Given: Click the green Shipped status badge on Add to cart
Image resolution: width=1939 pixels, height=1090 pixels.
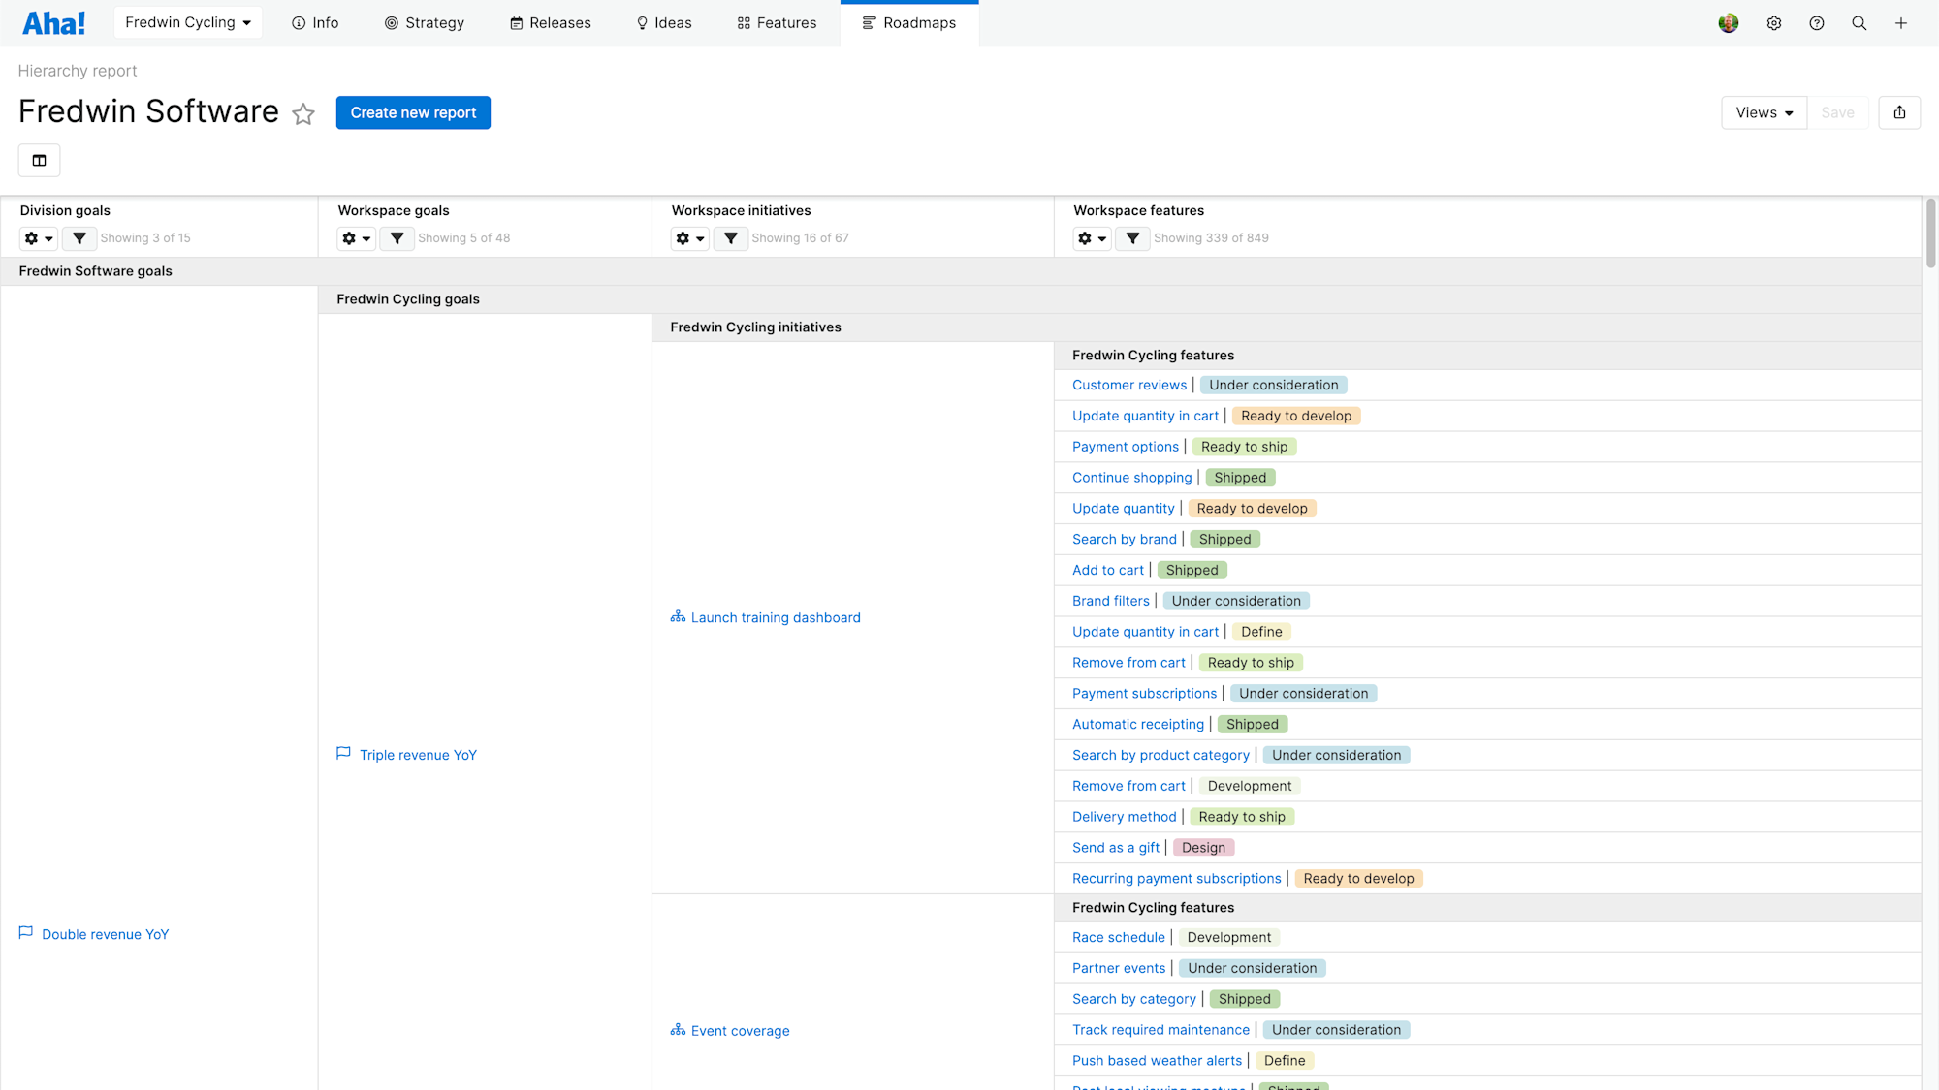Looking at the screenshot, I should pos(1192,570).
